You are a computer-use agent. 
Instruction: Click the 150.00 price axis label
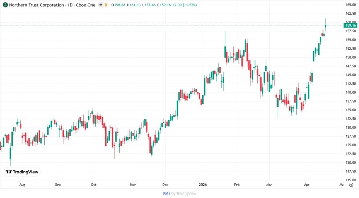[351, 57]
